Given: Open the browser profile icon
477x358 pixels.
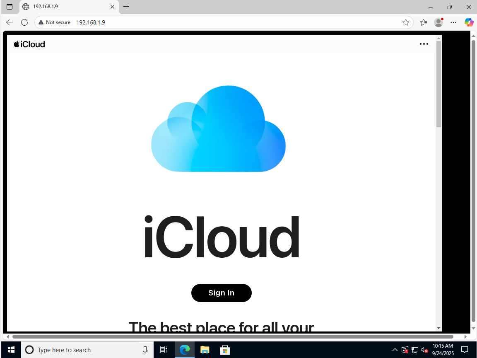Looking at the screenshot, I should click(x=438, y=22).
